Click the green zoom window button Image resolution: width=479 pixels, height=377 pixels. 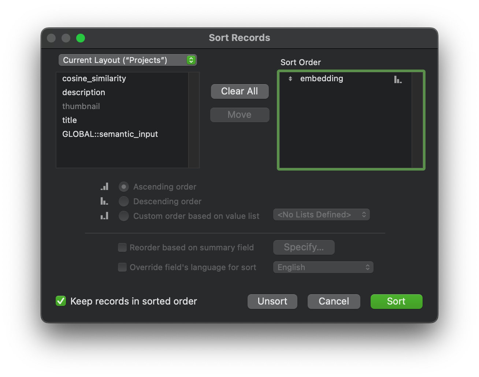tap(81, 38)
